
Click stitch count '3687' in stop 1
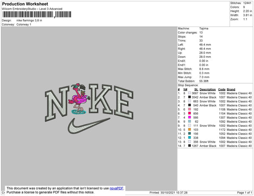[195, 93]
